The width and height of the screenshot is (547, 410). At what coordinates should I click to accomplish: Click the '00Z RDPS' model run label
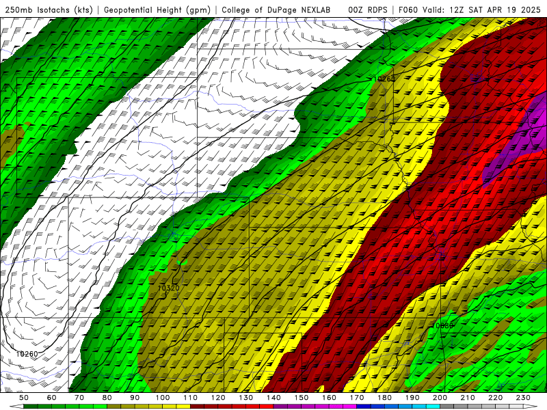coord(367,10)
